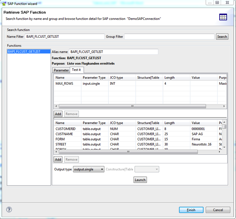This screenshot has width=236, height=219.
Task: Click the INT JCO type cell
Action: coord(122,84)
